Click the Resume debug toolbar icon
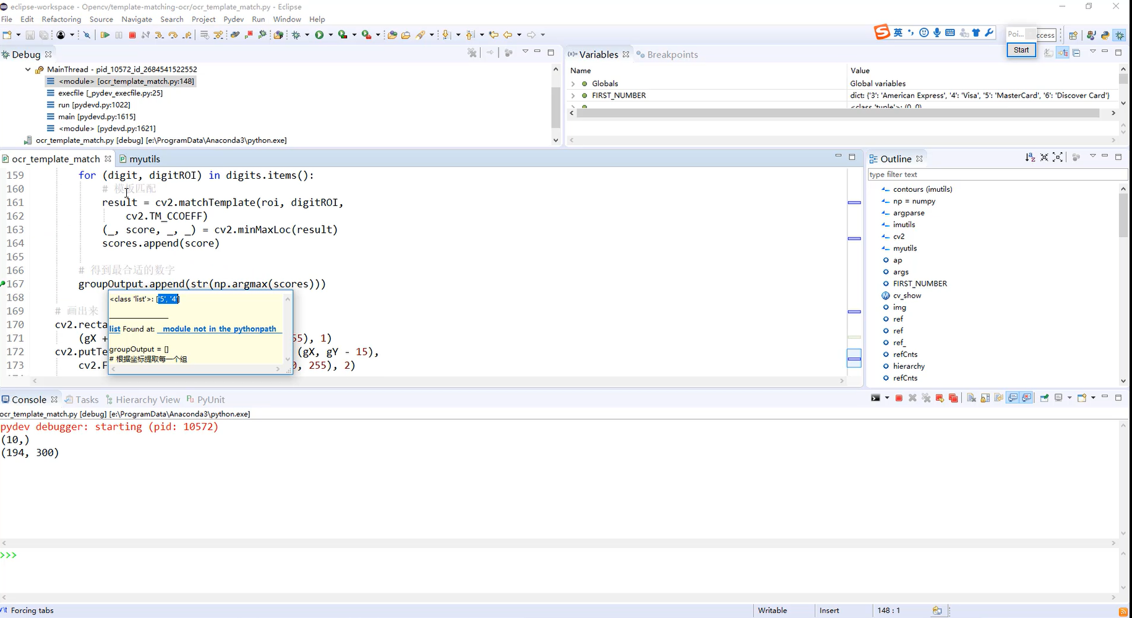The width and height of the screenshot is (1132, 618). (x=105, y=35)
